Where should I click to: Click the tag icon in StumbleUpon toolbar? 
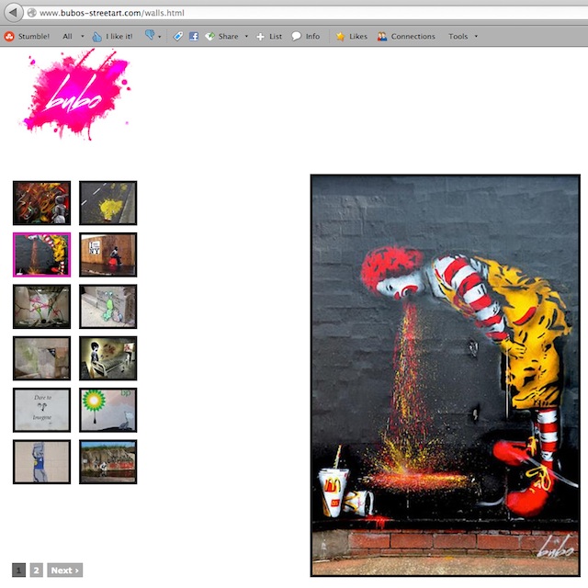pyautogui.click(x=179, y=37)
